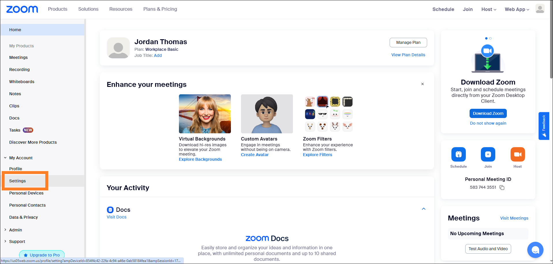Image resolution: width=553 pixels, height=264 pixels.
Task: Open Data & Privacy in sidebar
Action: [x=23, y=217]
